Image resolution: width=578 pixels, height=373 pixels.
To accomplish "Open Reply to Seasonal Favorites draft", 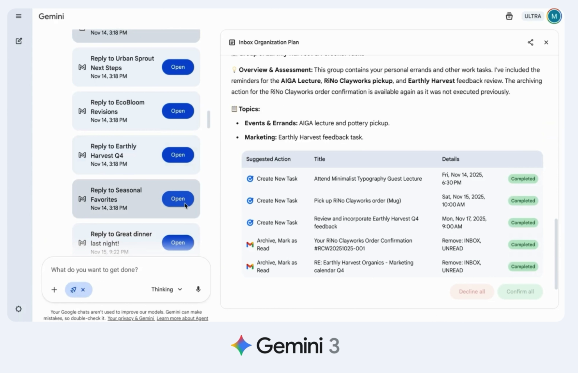I will click(x=178, y=199).
